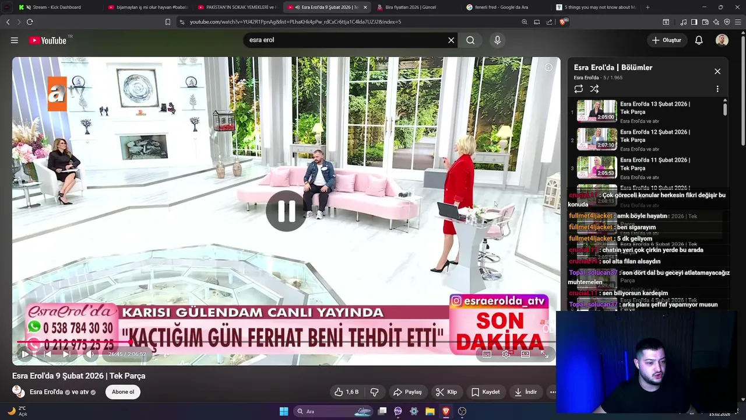The width and height of the screenshot is (746, 420).
Task: Create a clip with Klip
Action: [x=446, y=392]
